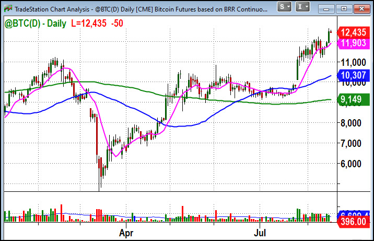Open the I interval-link dropdown
The height and width of the screenshot is (241, 374).
click(302, 7)
